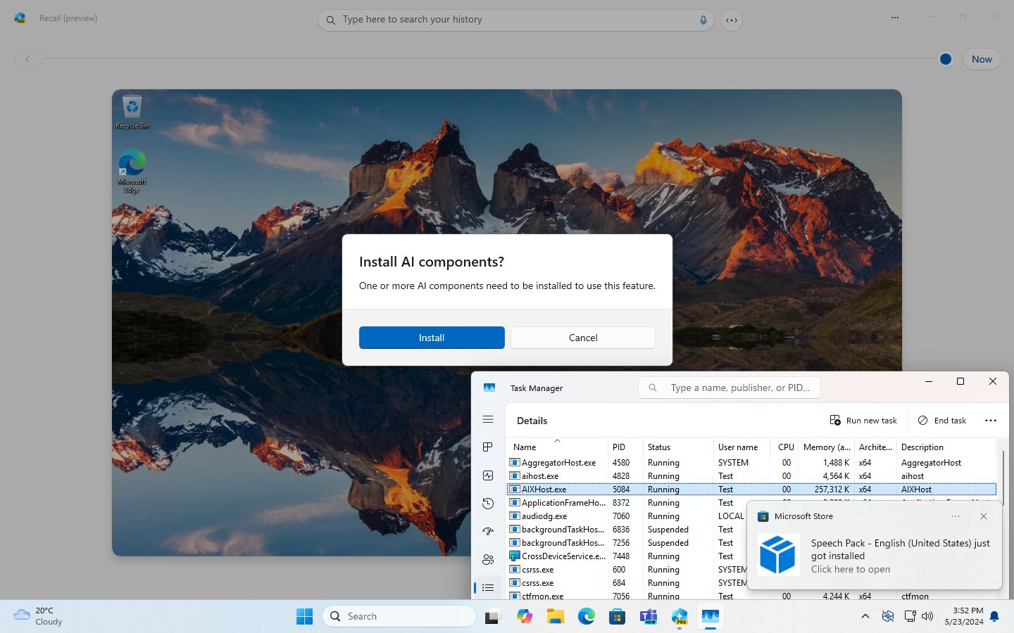The width and height of the screenshot is (1014, 633).
Task: Open the Microsoft Store notification options ellipsis
Action: click(956, 516)
